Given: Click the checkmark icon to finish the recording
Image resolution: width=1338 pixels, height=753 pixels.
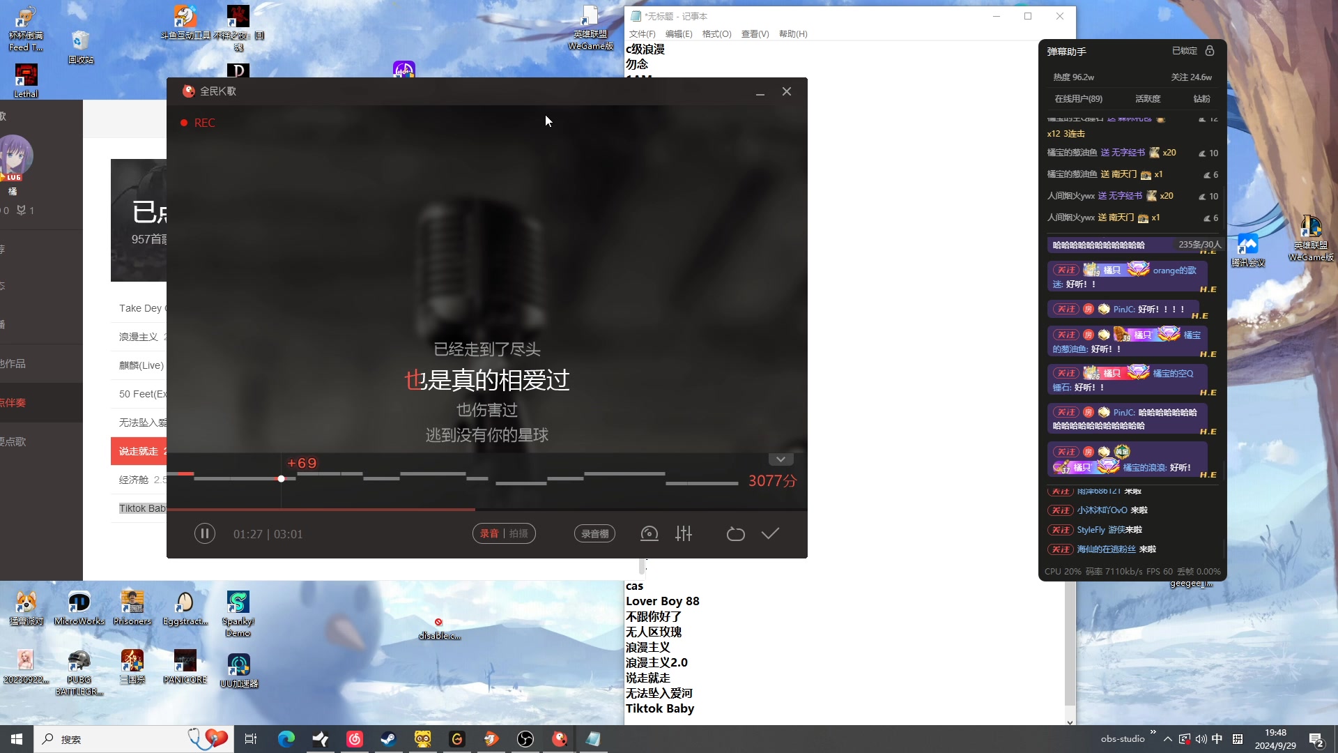Looking at the screenshot, I should click(769, 533).
